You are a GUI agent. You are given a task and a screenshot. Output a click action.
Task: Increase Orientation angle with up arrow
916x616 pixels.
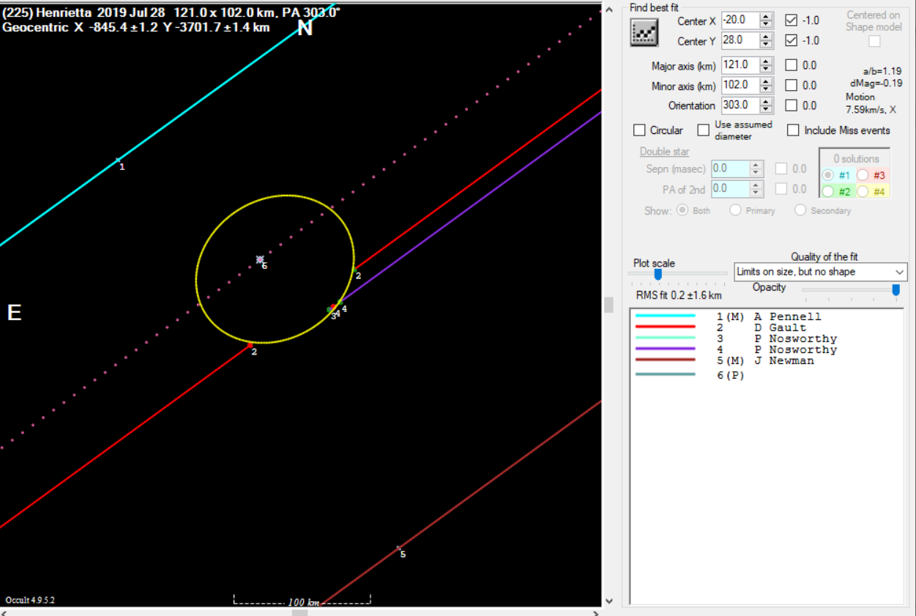[x=767, y=102]
